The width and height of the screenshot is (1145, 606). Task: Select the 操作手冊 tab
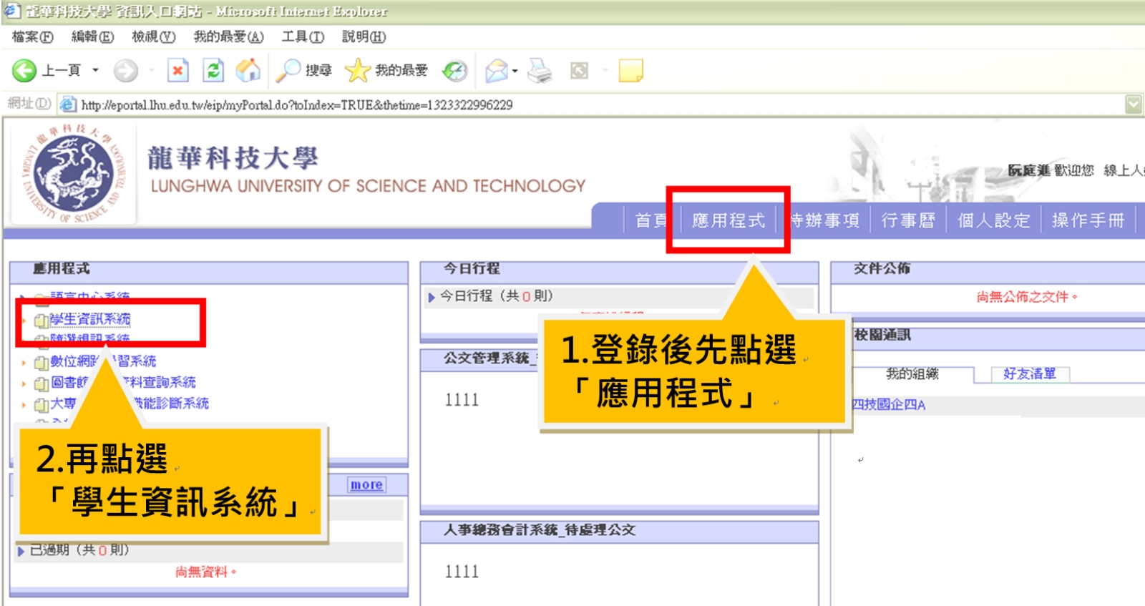pyautogui.click(x=1088, y=220)
